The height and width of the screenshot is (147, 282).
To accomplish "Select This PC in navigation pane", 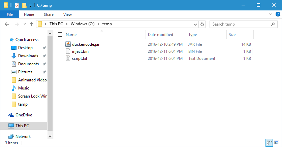I will click(22, 125).
